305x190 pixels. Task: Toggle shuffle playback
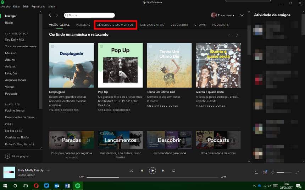[x=131, y=171]
